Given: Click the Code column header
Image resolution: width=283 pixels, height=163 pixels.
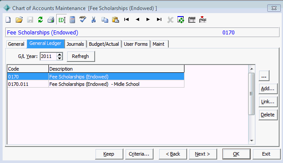Looking at the screenshot, I should (28, 69).
